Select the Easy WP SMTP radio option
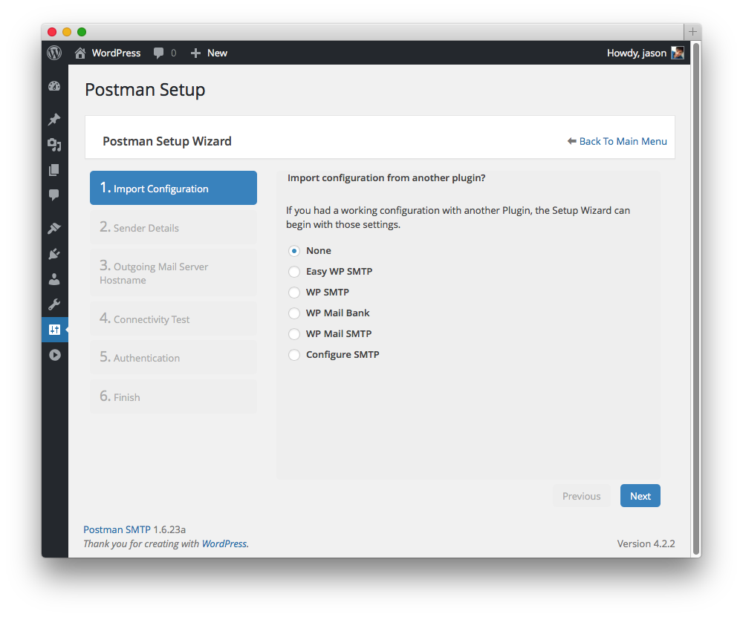This screenshot has height=617, width=743. pos(294,272)
